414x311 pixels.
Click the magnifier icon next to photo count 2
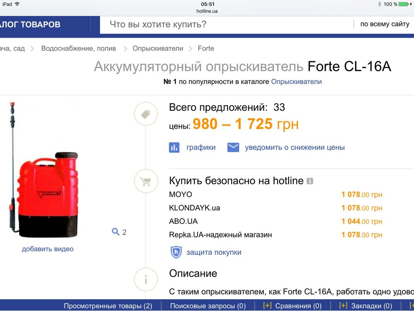point(116,232)
